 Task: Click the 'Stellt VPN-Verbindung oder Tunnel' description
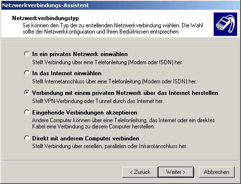pyautogui.click(x=98, y=101)
